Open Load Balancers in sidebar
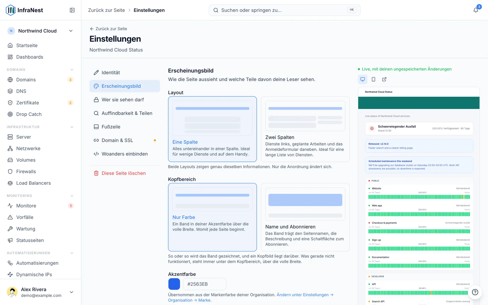 coord(40,183)
